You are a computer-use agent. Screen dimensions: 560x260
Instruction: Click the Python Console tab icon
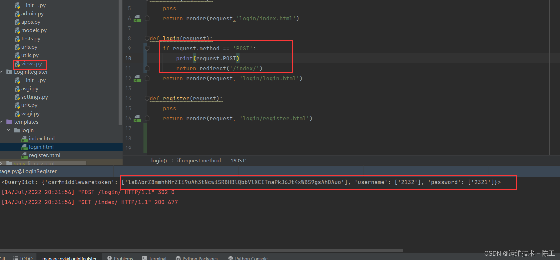pos(231,258)
